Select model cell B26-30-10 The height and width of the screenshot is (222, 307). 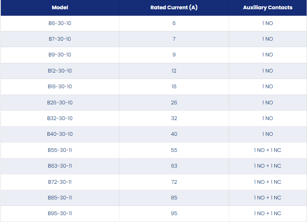(x=60, y=103)
